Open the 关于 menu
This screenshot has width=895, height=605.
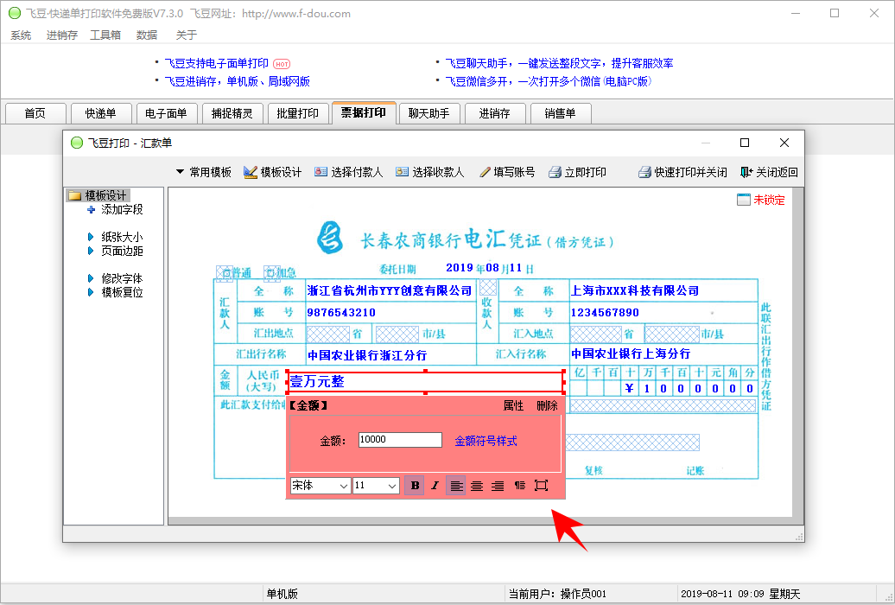click(x=186, y=35)
